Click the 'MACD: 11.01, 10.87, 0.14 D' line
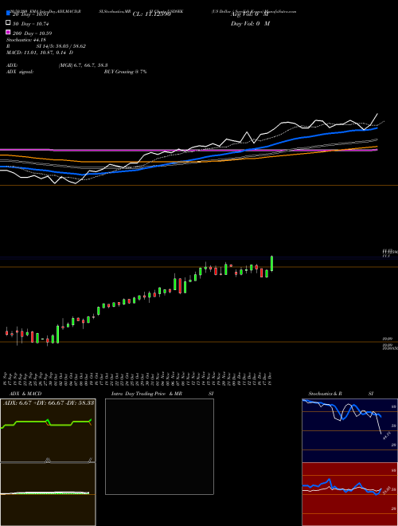Image resolution: width=398 pixels, height=526 pixels. (x=40, y=53)
